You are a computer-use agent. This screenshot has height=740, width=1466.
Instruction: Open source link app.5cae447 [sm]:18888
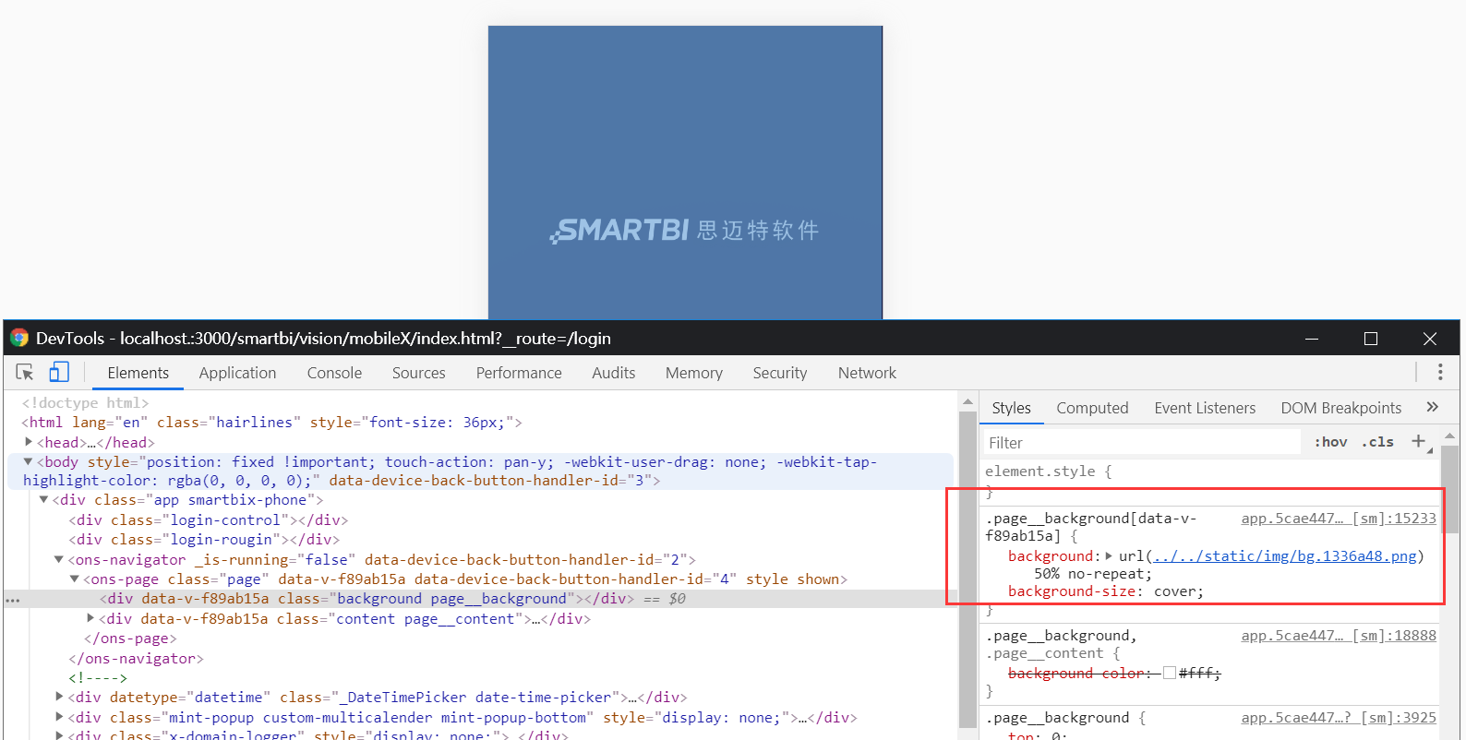pyautogui.click(x=1339, y=636)
